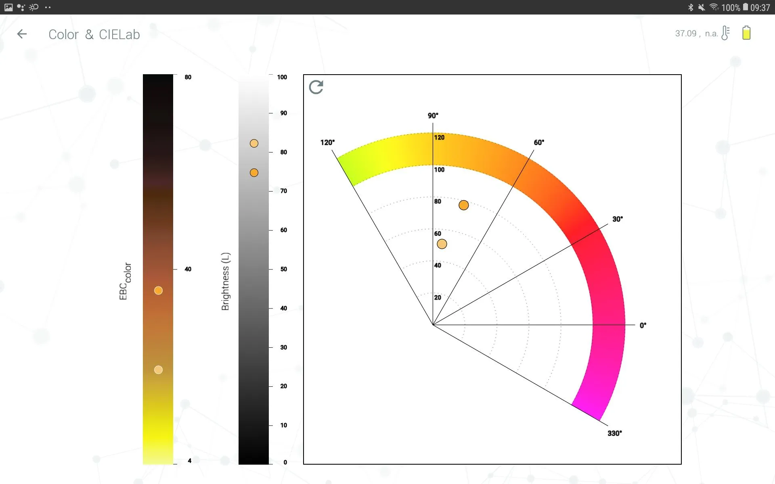Open the image notification icon in status bar
This screenshot has height=484, width=775.
8,7
